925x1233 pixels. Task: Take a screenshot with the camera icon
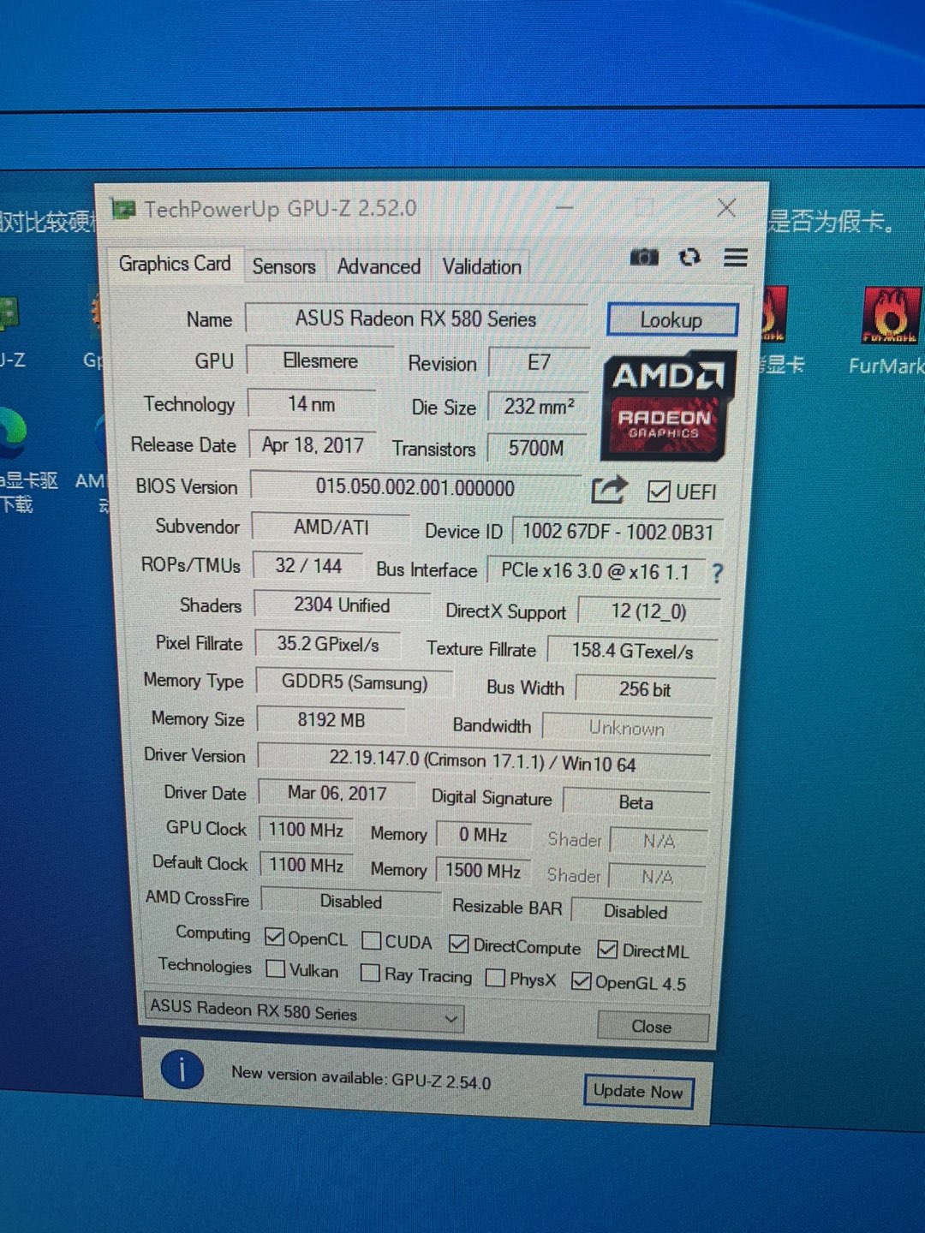644,257
